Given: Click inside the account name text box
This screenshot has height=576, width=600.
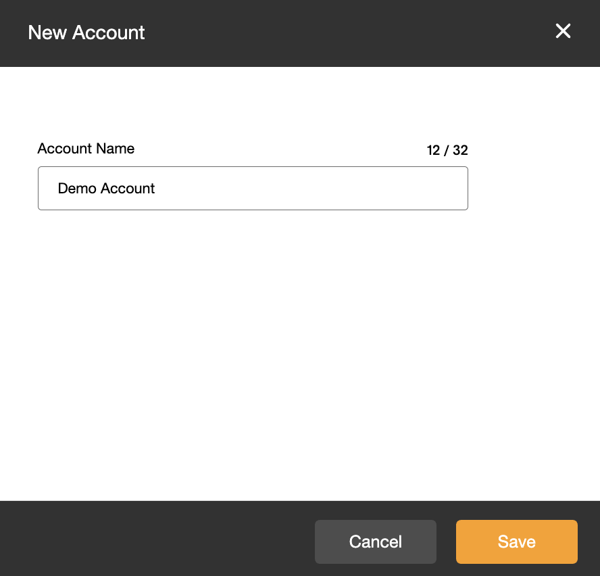Looking at the screenshot, I should (253, 188).
